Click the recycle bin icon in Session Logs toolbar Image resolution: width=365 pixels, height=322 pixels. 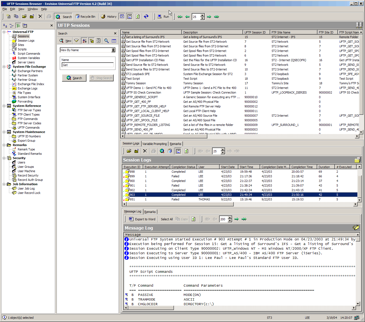coord(170,151)
